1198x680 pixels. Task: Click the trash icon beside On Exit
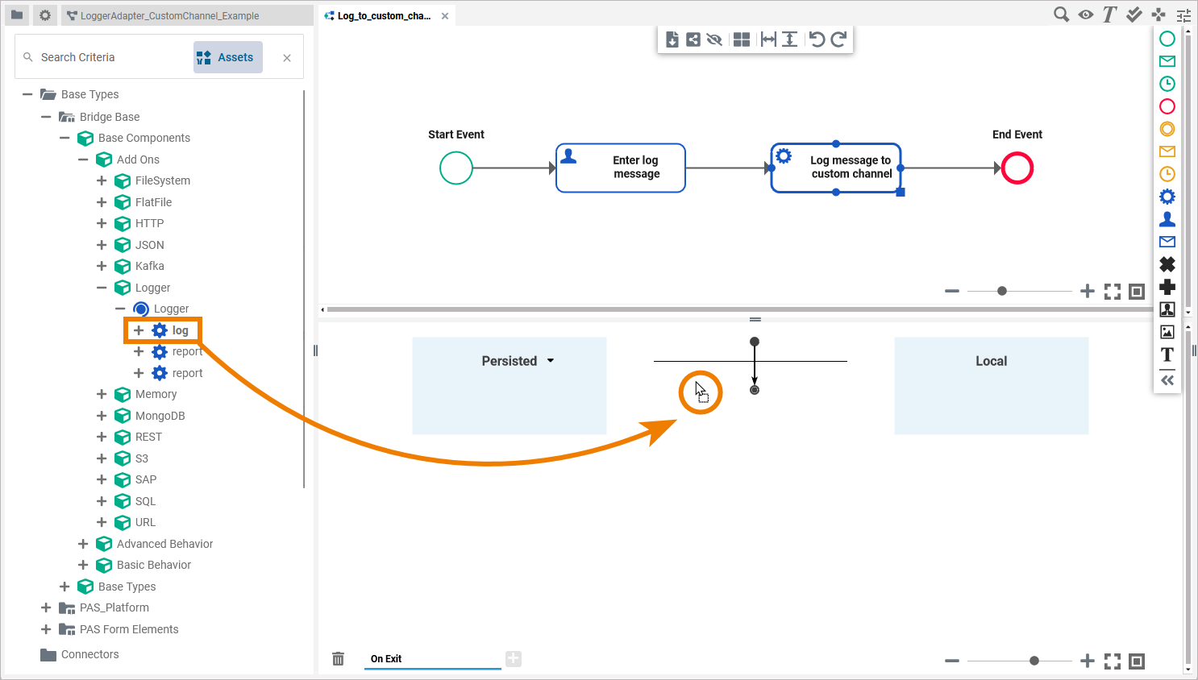339,659
